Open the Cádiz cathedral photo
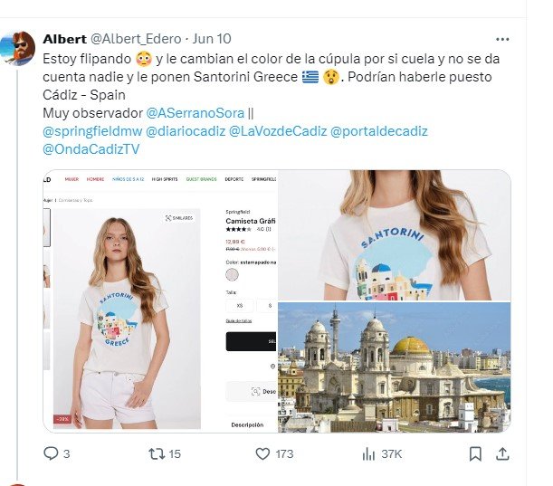The height and width of the screenshot is (486, 553). pyautogui.click(x=395, y=367)
